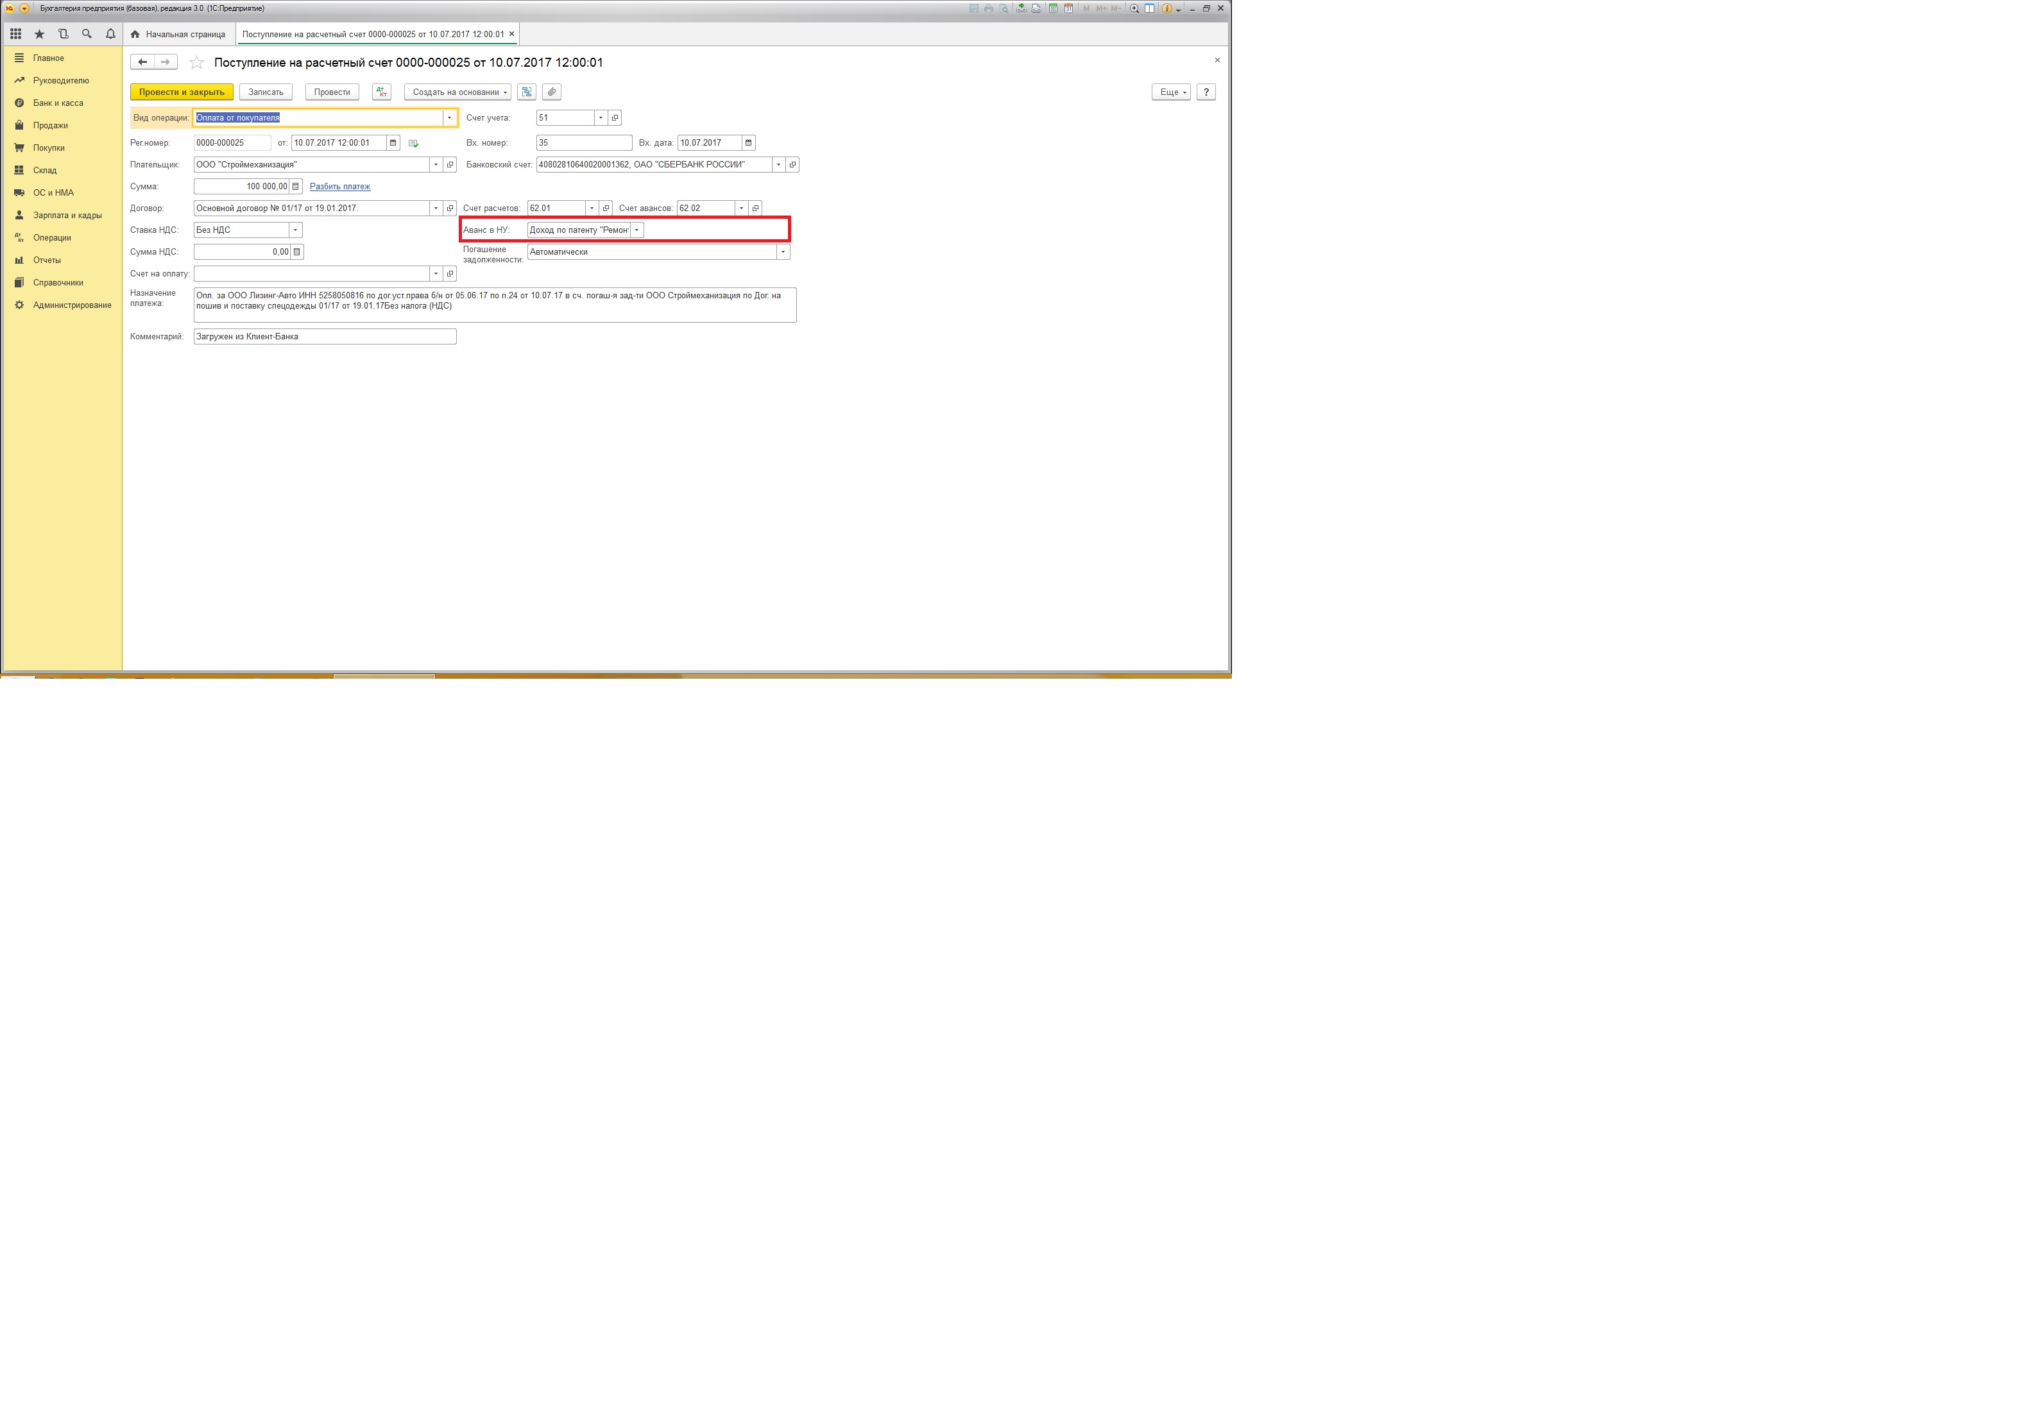This screenshot has height=1419, width=2025.
Task: Open the Погашение задолженности dropdown list
Action: tap(782, 252)
